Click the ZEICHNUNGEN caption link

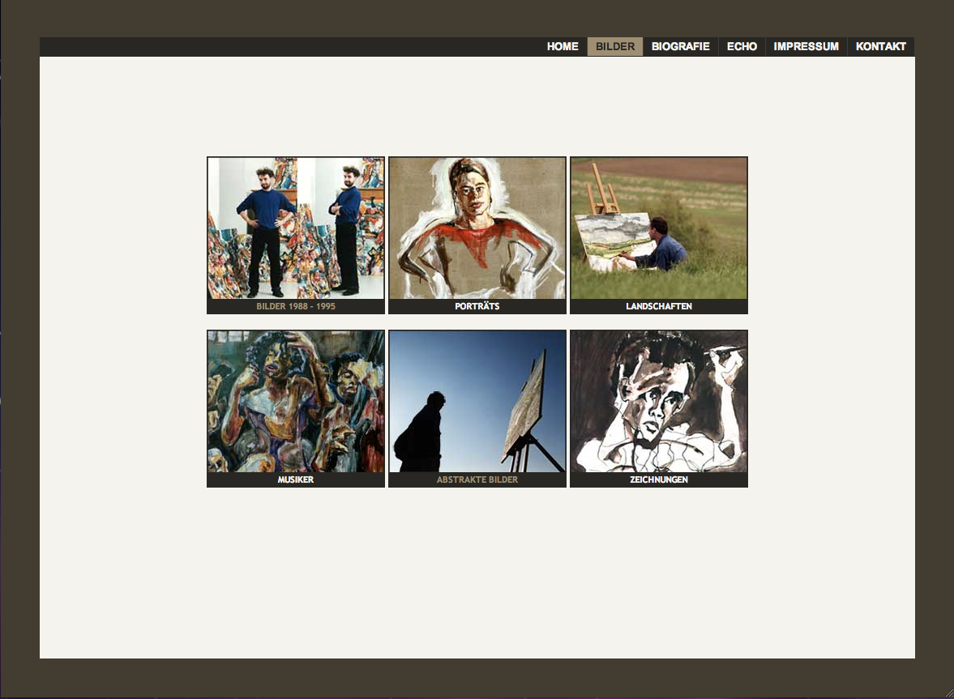659,479
